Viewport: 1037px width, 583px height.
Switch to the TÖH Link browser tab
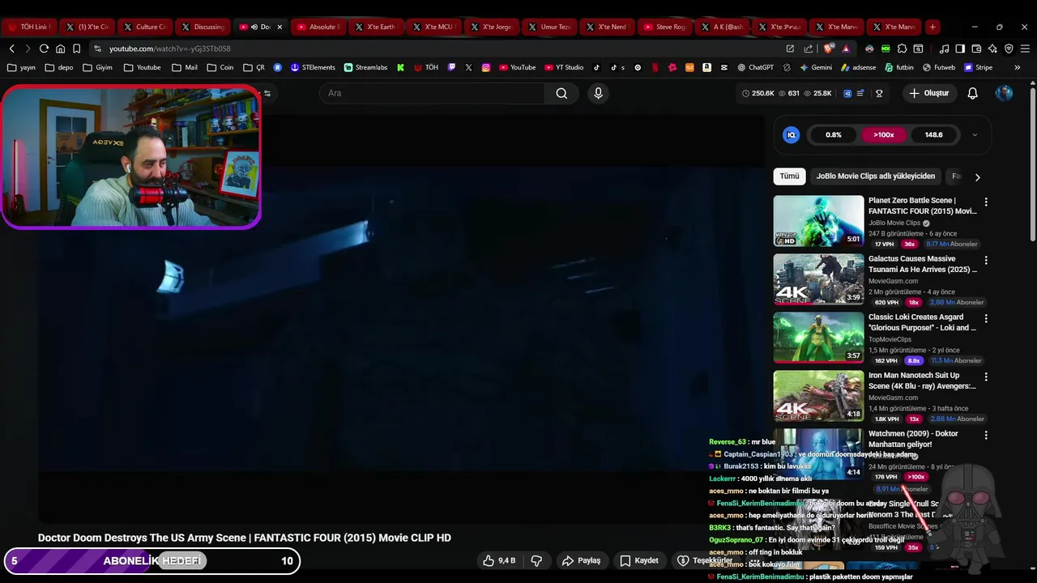pyautogui.click(x=29, y=27)
